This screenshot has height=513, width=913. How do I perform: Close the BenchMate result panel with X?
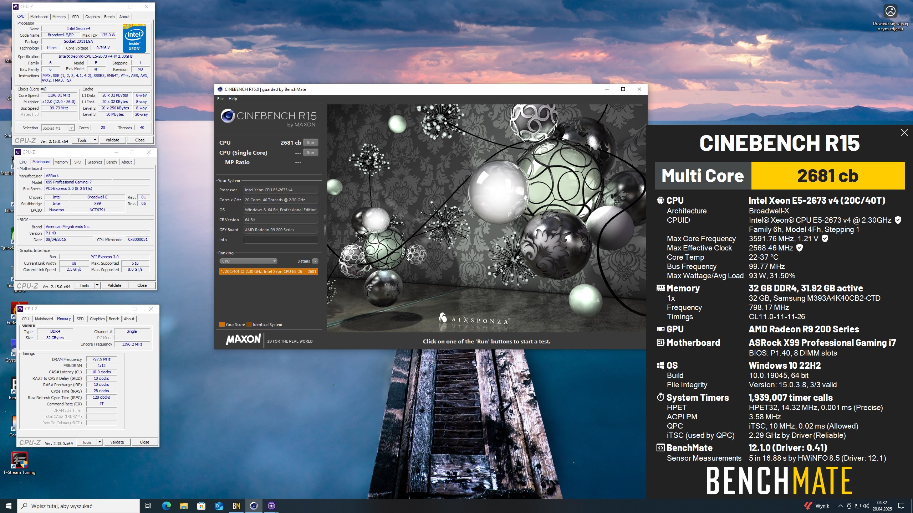[x=904, y=133]
